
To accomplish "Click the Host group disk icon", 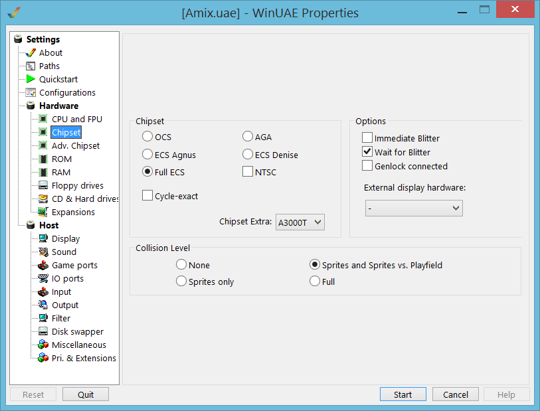I will point(31,225).
